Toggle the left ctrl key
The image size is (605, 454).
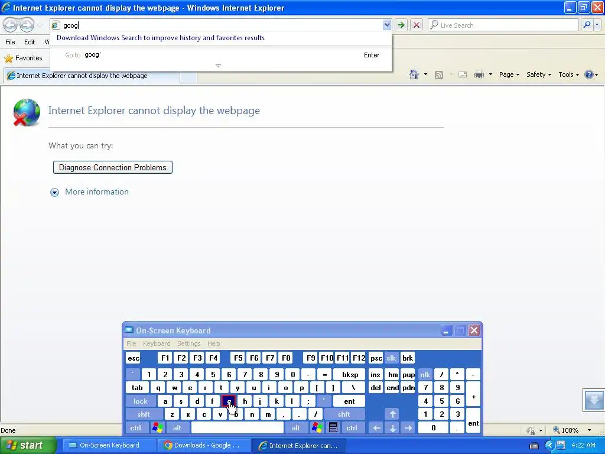135,428
